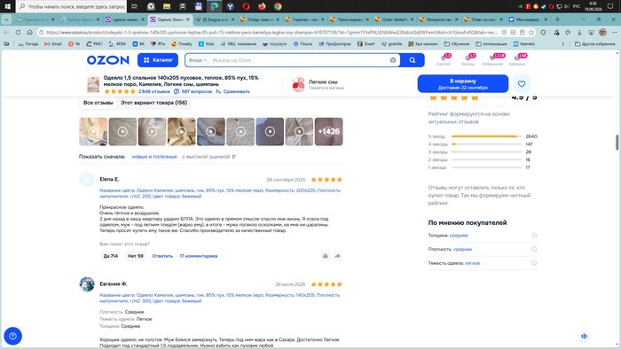Open the round help button at bottom left
The width and height of the screenshot is (621, 349).
click(x=12, y=336)
